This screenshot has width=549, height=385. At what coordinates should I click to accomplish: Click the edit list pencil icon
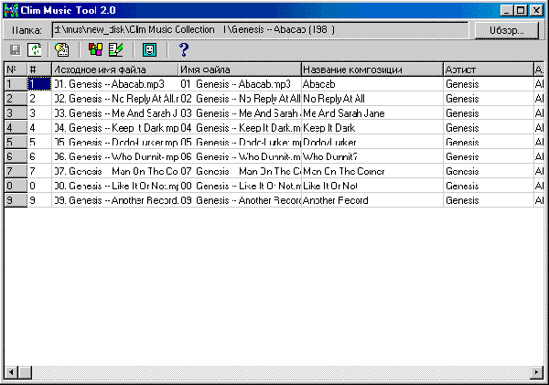point(115,49)
